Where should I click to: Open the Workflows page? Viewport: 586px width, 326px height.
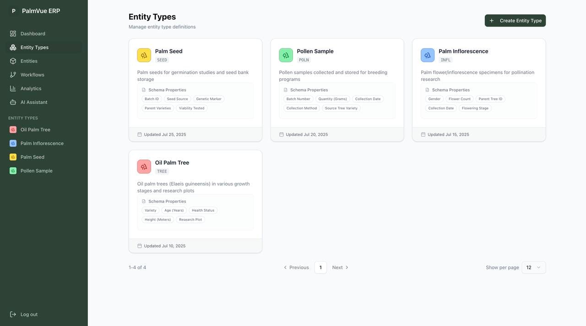point(44,75)
